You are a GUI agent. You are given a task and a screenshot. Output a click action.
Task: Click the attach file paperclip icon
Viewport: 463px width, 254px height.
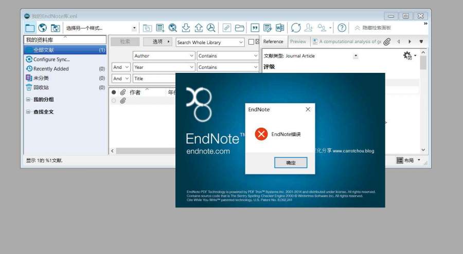tap(387, 42)
